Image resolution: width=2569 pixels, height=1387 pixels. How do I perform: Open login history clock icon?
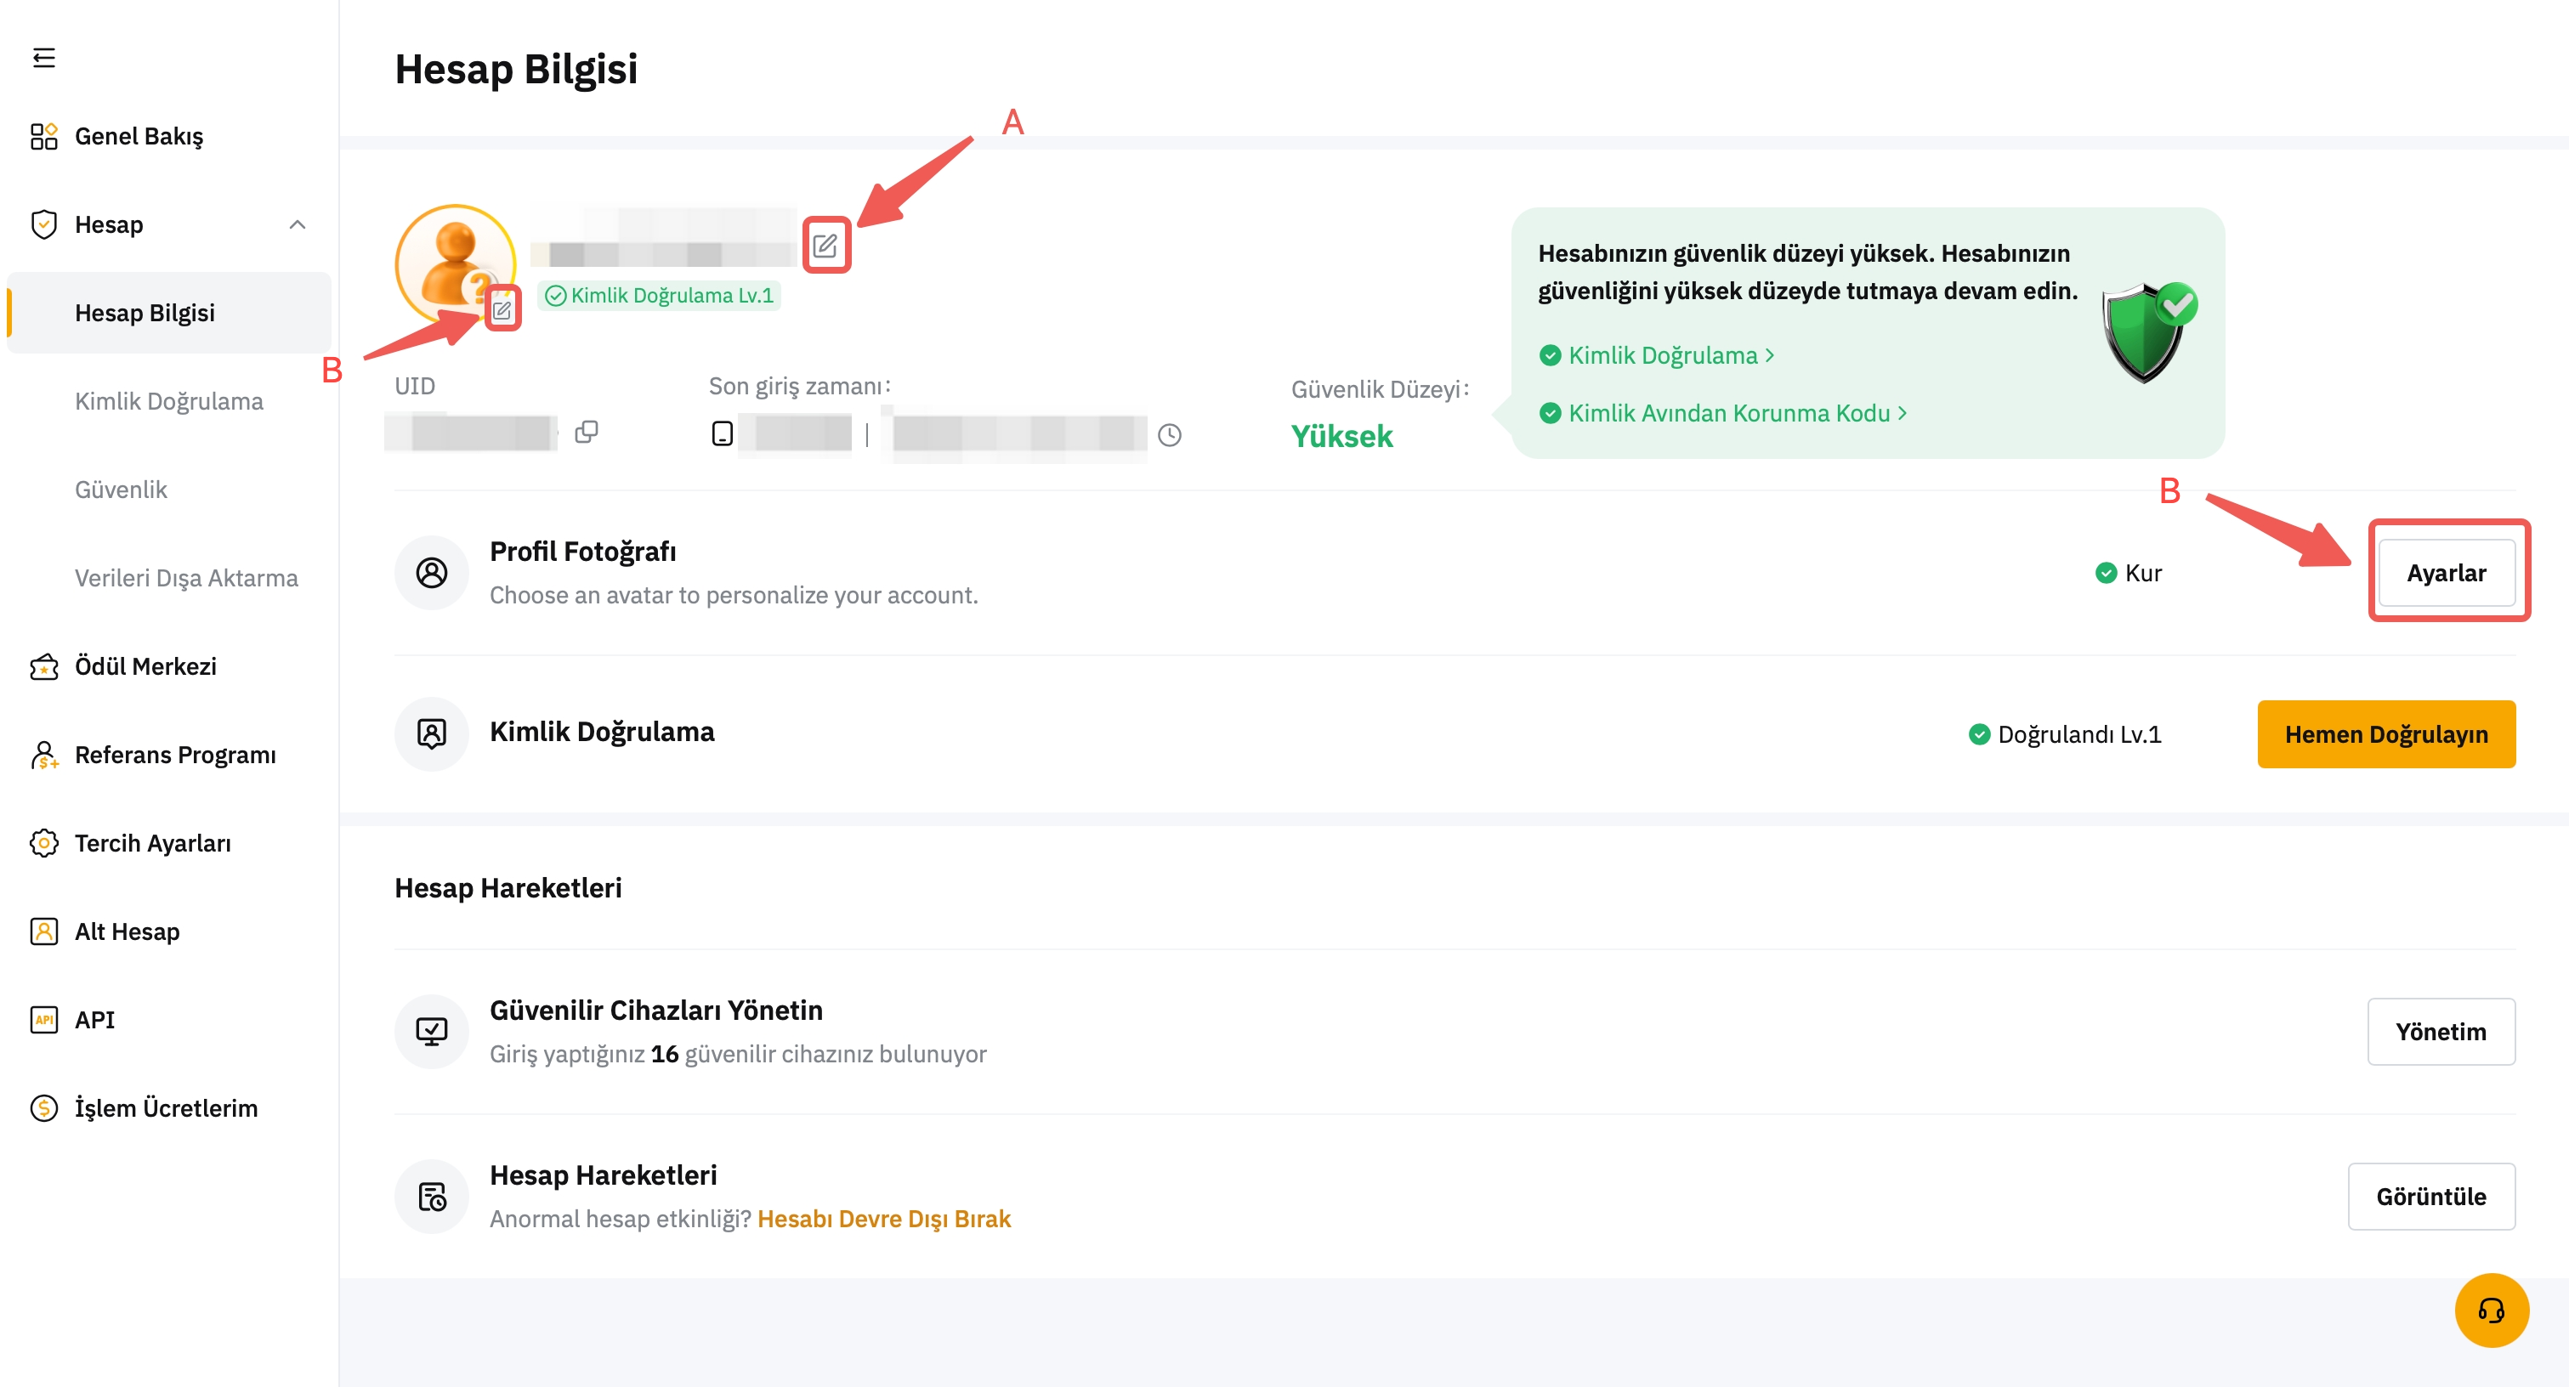1169,435
